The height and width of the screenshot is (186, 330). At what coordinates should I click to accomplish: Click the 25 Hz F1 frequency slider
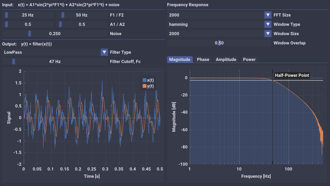[28, 15]
